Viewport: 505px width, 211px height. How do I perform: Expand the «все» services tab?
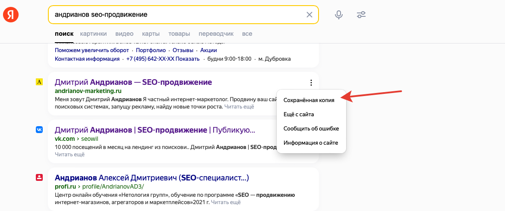click(x=247, y=34)
